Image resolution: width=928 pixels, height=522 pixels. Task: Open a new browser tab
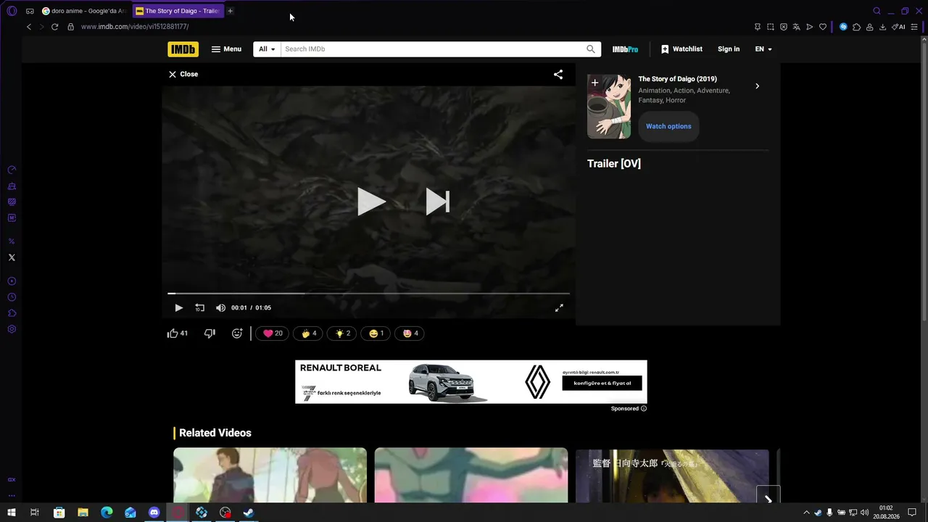[x=231, y=11]
